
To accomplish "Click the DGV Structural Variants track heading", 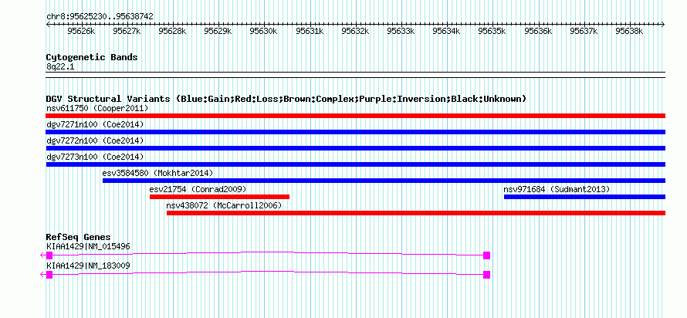I will tap(286, 99).
